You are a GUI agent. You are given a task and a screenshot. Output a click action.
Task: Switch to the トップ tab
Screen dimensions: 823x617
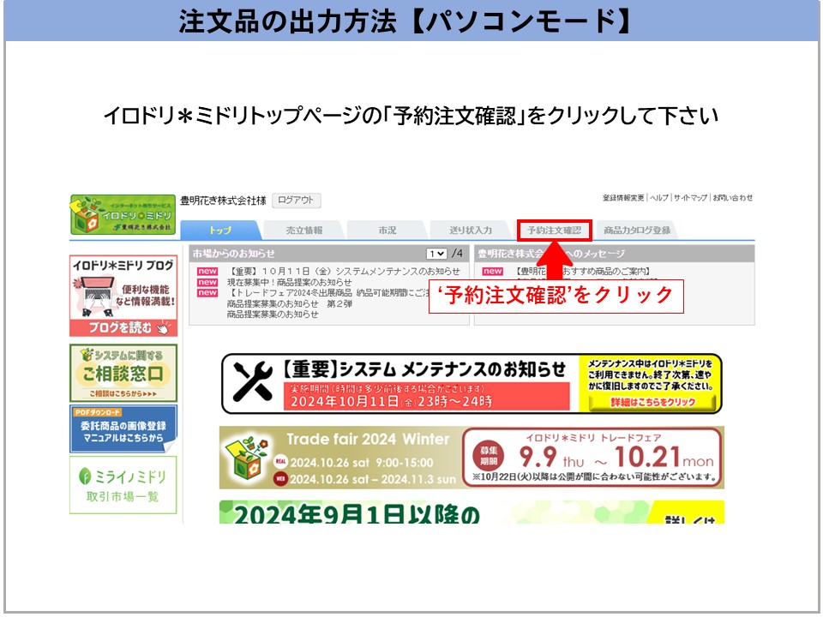coord(220,231)
